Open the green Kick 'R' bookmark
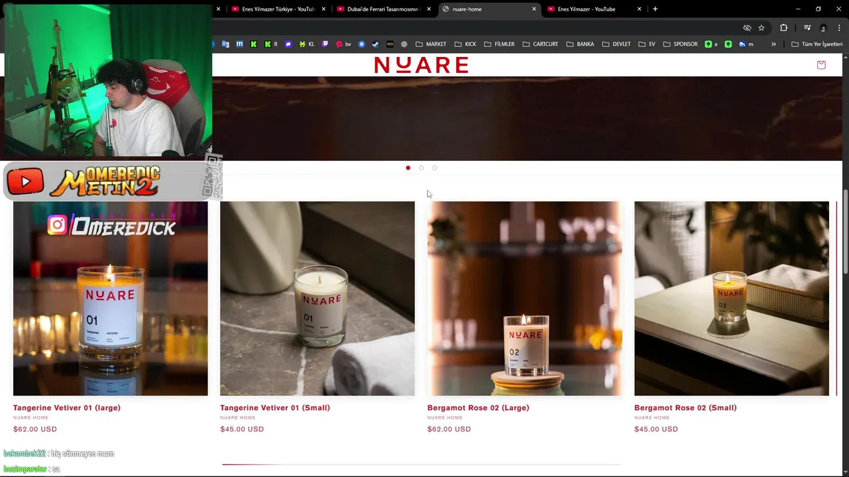Viewport: 849px width, 477px height. tap(271, 44)
